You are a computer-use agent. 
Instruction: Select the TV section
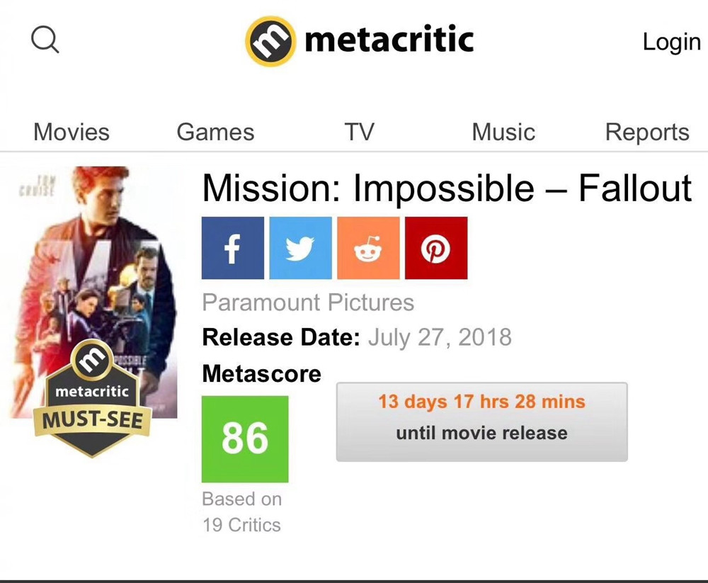(359, 132)
